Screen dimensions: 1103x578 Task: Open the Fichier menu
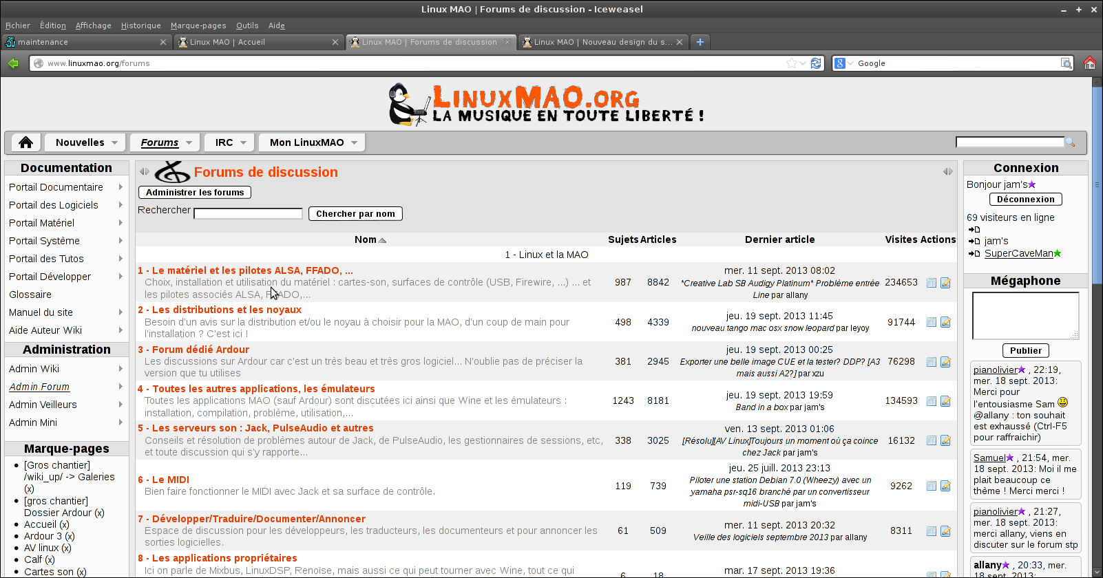point(18,25)
